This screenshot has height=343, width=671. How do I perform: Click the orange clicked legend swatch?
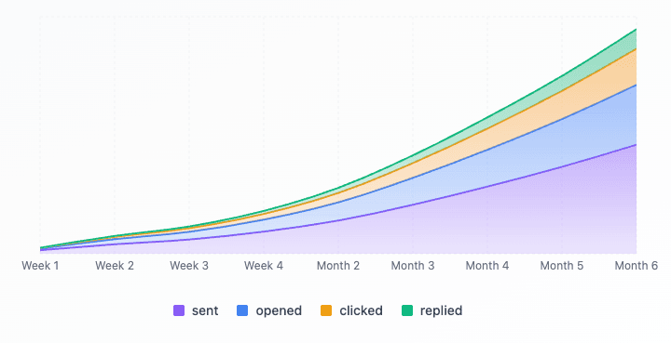point(326,310)
